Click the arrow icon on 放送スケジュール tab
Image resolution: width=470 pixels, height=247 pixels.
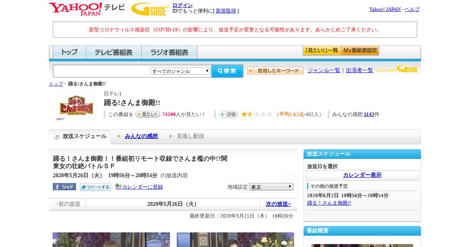tap(57, 136)
